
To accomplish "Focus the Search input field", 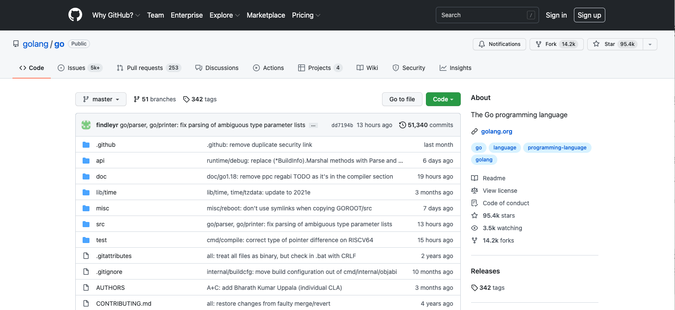I will pyautogui.click(x=487, y=15).
